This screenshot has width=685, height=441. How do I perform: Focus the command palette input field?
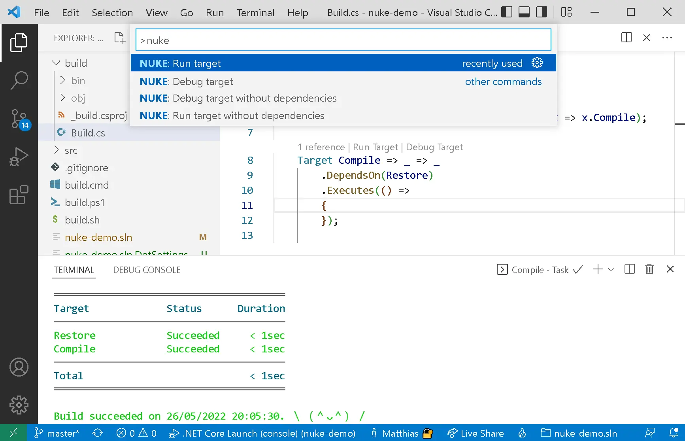[343, 40]
